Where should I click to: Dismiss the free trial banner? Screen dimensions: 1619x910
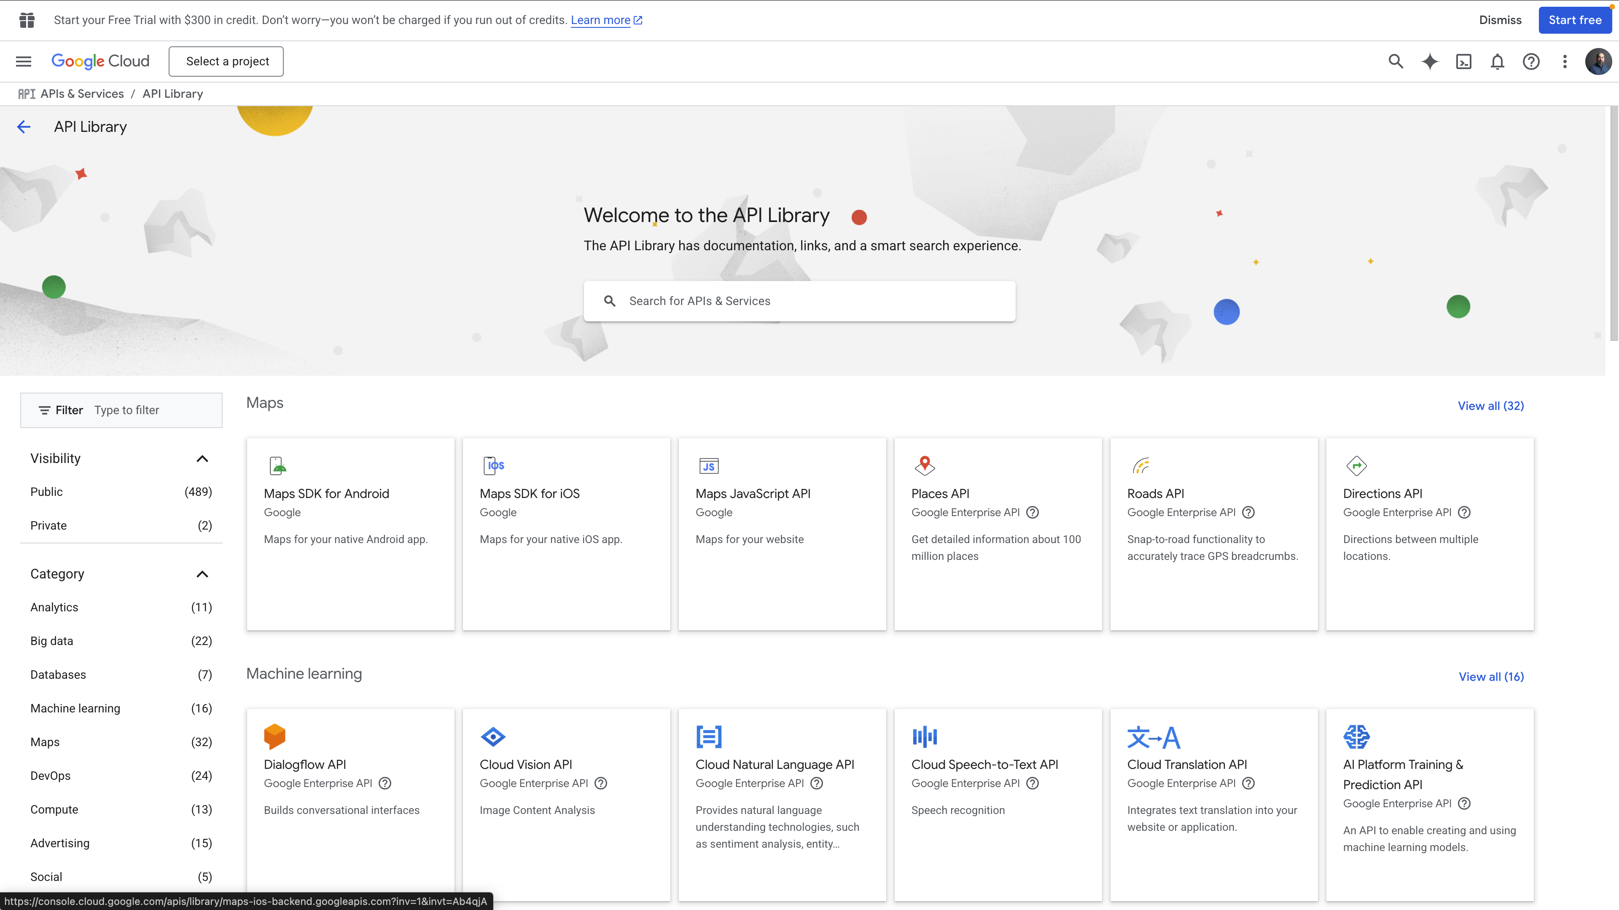pyautogui.click(x=1500, y=20)
